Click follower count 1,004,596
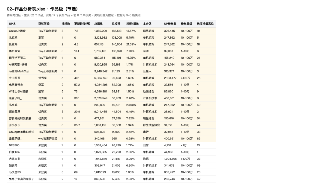 click(x=170, y=159)
